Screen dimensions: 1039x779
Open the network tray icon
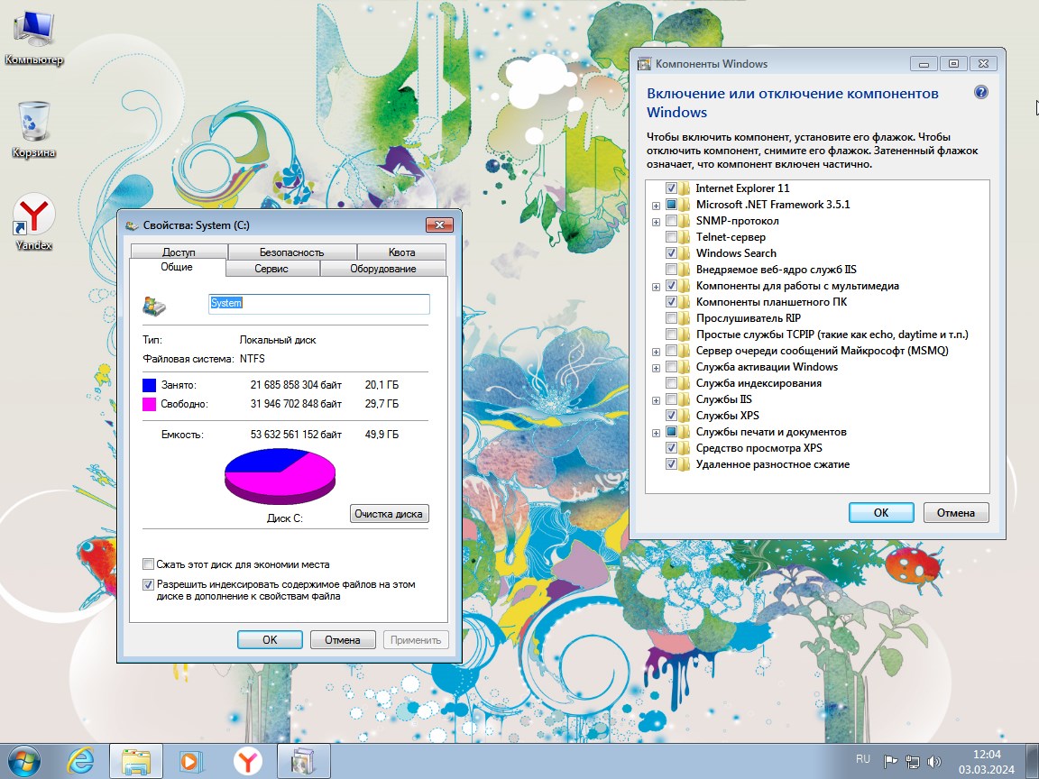913,762
